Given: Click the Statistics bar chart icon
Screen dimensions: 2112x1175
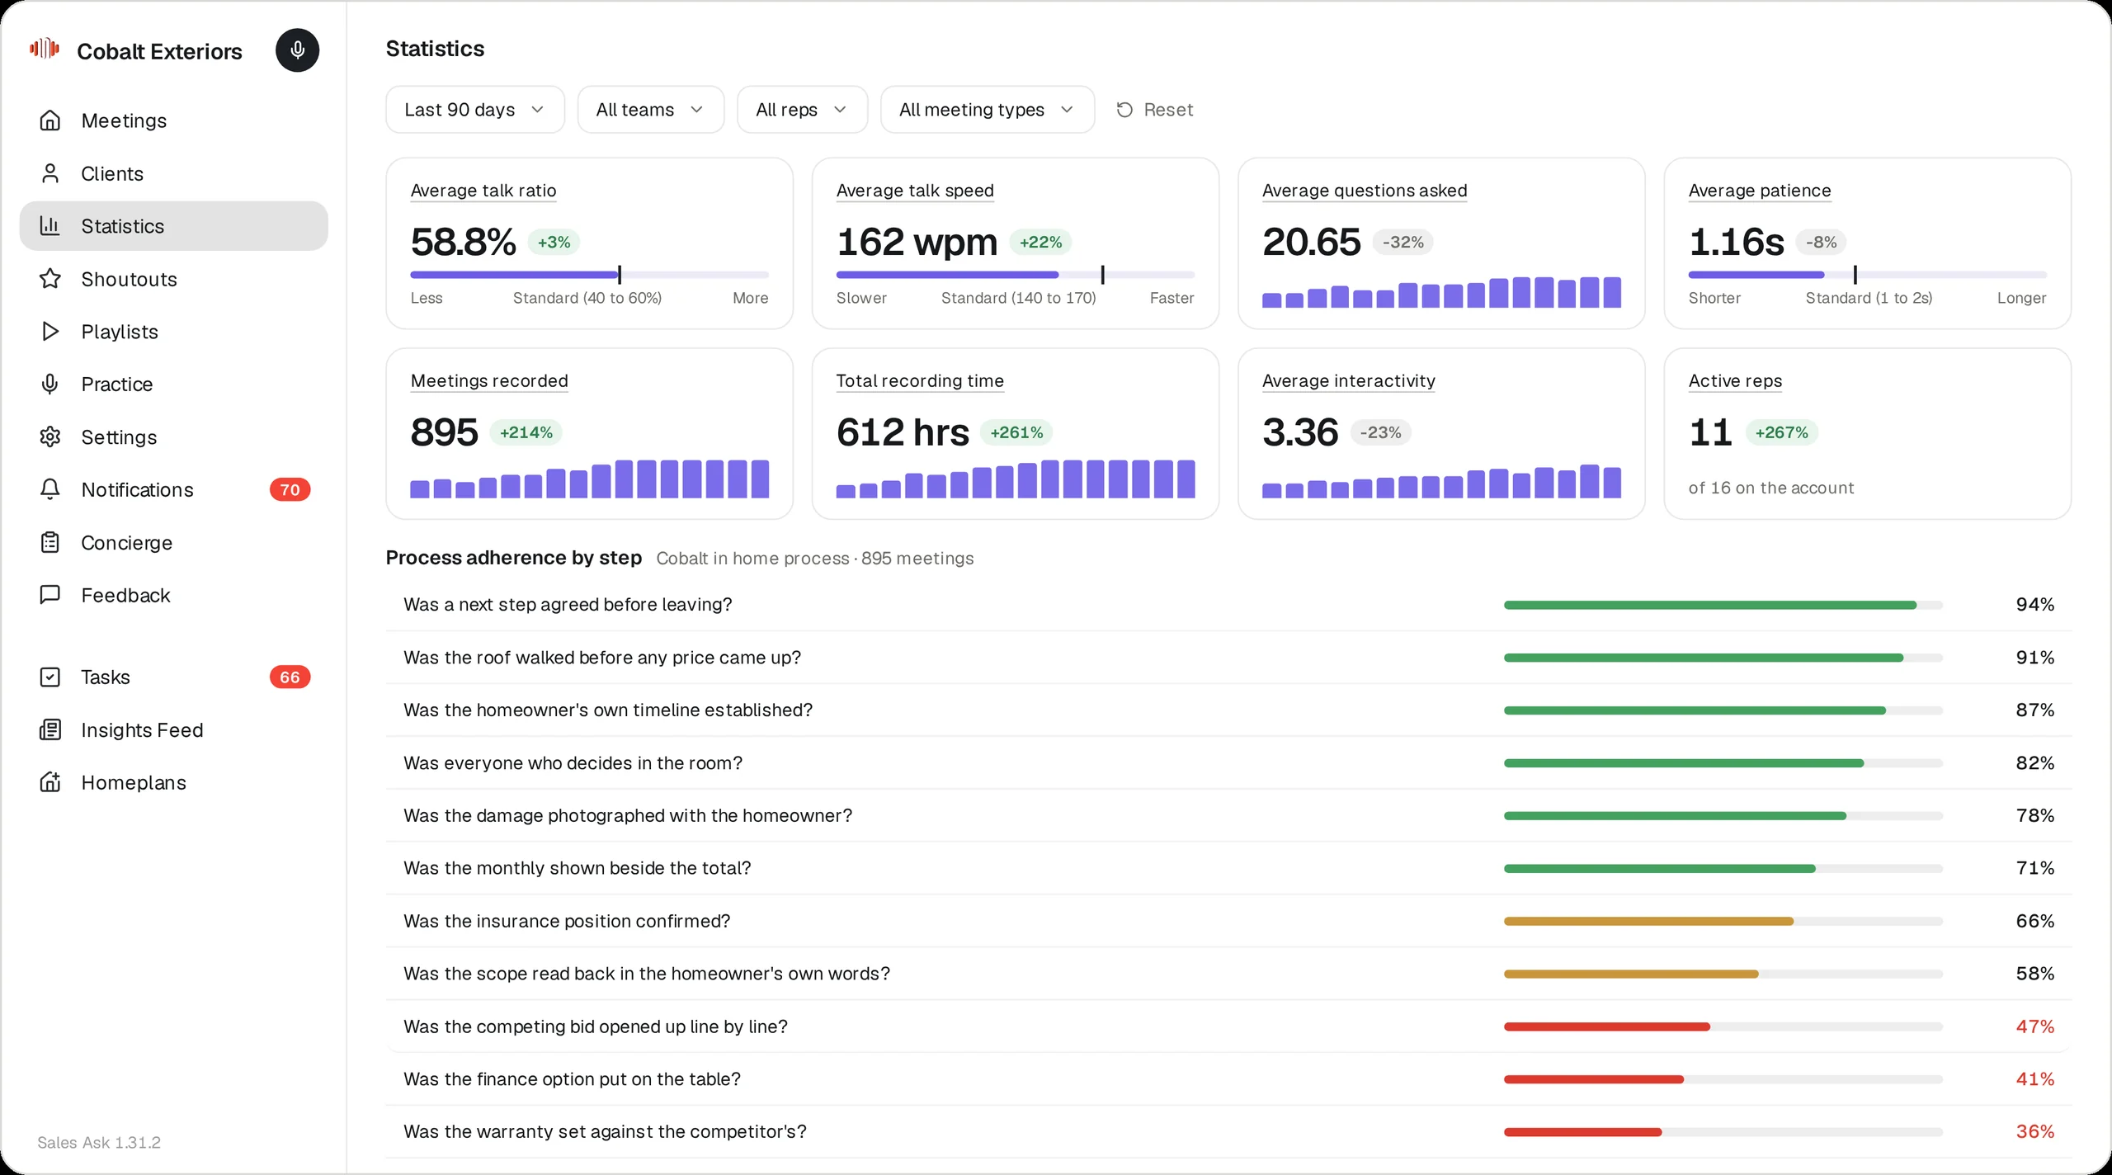Looking at the screenshot, I should (x=50, y=226).
